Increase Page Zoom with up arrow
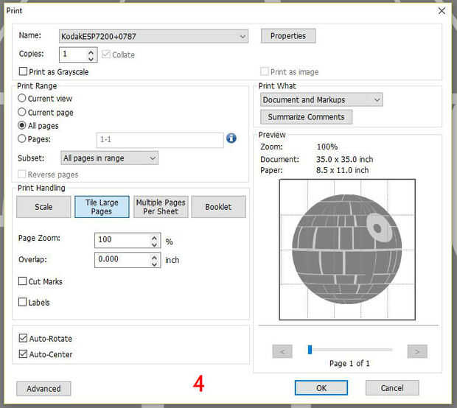Image resolution: width=457 pixels, height=408 pixels. tap(154, 238)
